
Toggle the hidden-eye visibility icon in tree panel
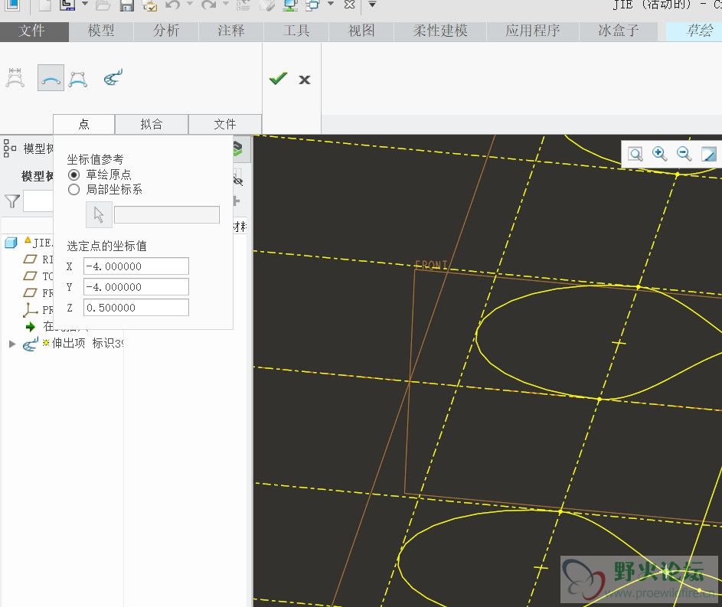click(237, 179)
